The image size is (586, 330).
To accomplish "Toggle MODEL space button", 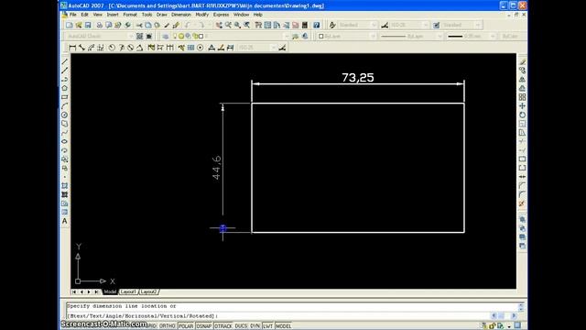I will click(x=283, y=326).
